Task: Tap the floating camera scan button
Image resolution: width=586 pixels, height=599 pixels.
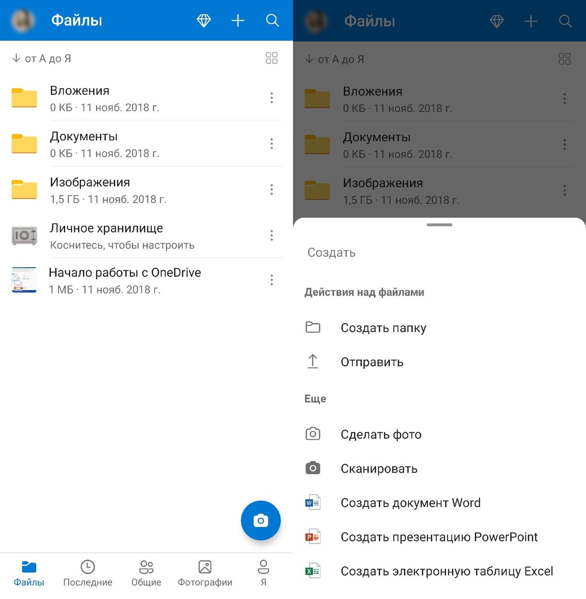Action: click(x=261, y=521)
